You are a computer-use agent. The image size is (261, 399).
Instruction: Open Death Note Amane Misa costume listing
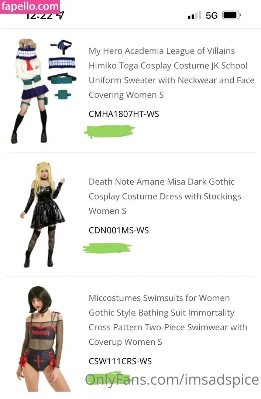point(165,196)
